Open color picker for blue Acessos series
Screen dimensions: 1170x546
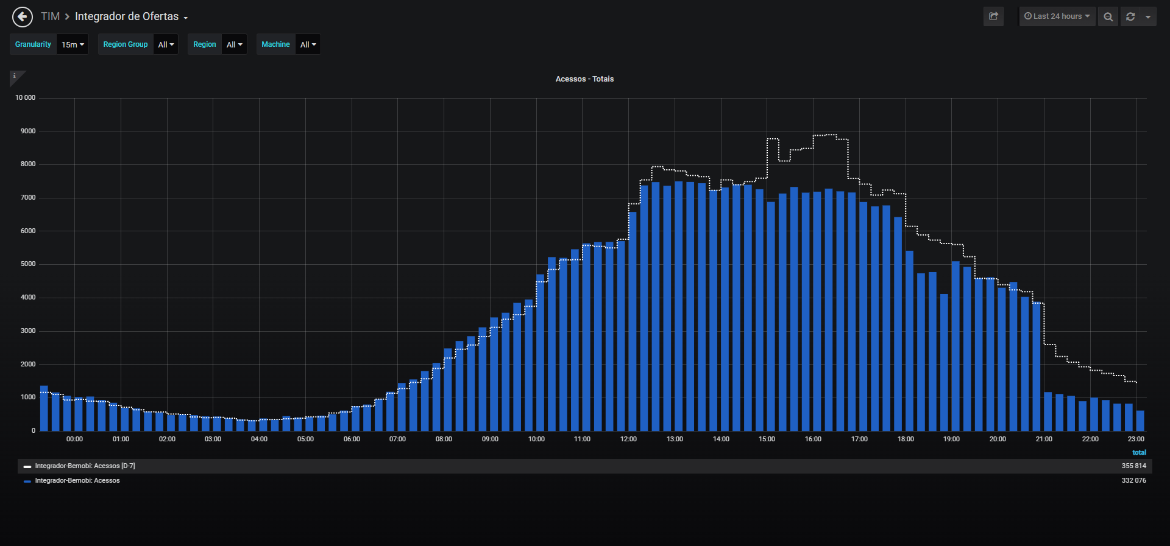point(27,481)
